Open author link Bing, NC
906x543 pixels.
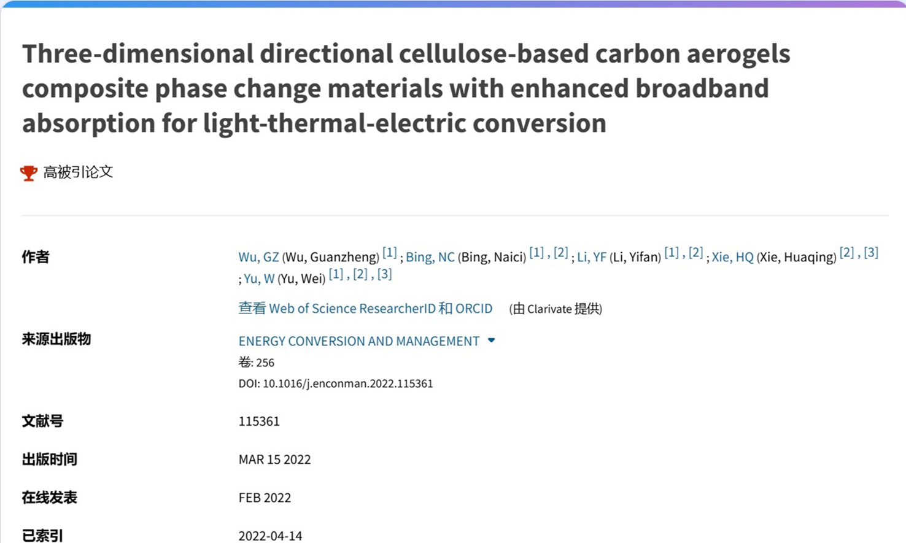[430, 257]
